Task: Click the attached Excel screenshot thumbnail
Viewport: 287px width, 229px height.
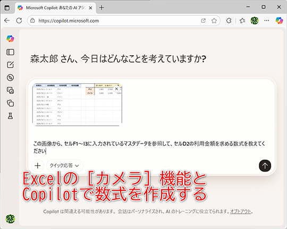Action: [x=77, y=104]
